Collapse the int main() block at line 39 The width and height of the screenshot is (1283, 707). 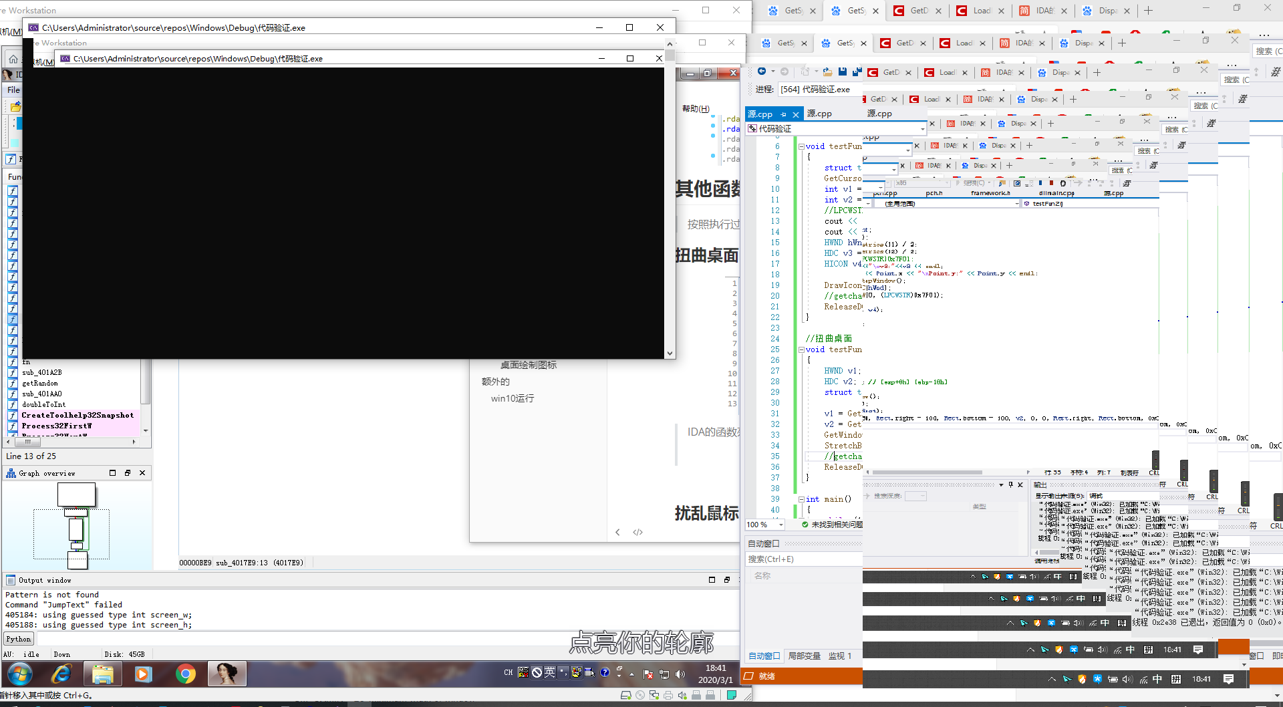pos(801,499)
